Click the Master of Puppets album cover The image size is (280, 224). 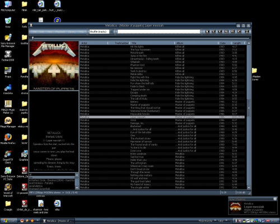(x=54, y=66)
